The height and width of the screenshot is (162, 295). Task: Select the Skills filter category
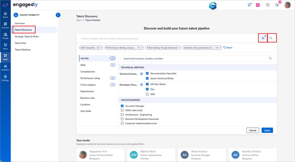tap(97, 65)
